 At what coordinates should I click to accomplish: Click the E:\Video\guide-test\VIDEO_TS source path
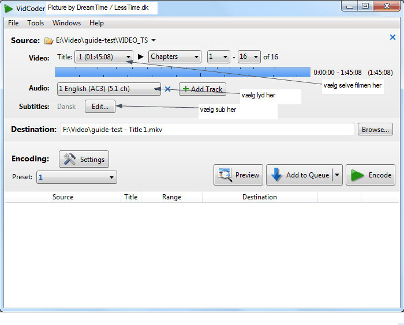pyautogui.click(x=102, y=40)
